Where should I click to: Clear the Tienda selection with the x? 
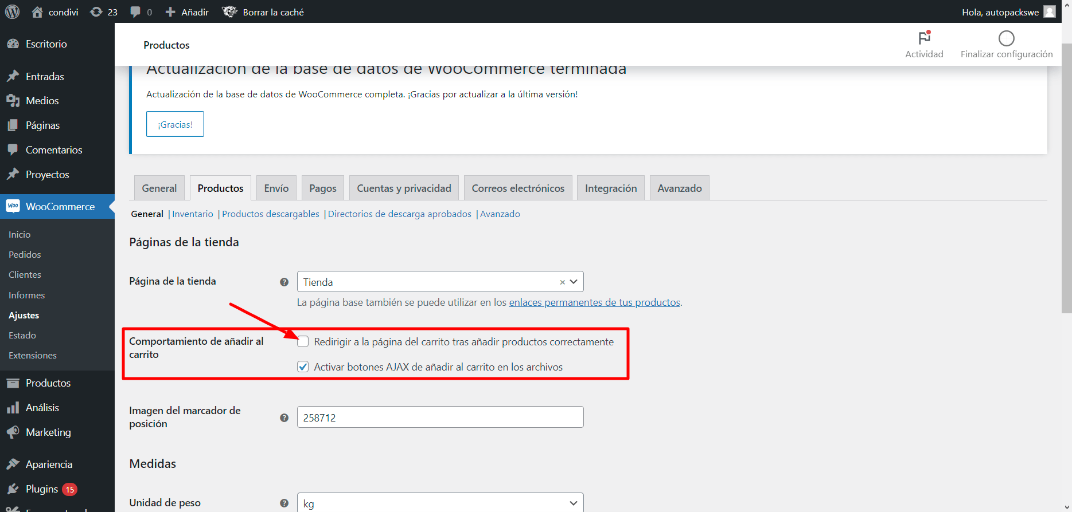coord(562,282)
